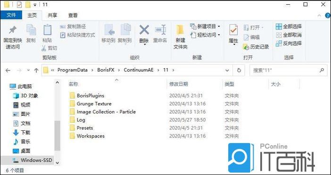The height and width of the screenshot is (175, 331).
Task: Click the Edit (编辑) ribbon button
Action: coord(251,37)
